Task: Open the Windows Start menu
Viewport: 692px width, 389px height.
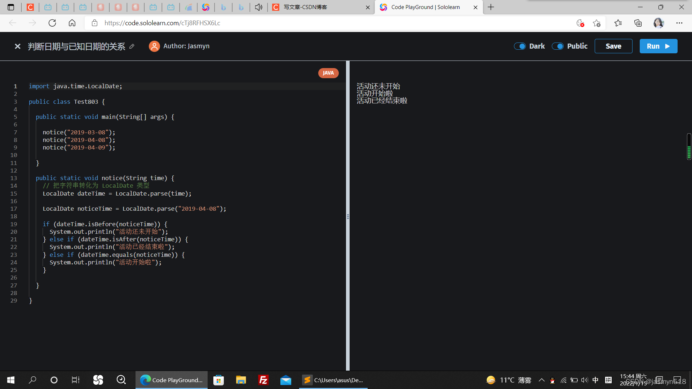Action: [11, 380]
